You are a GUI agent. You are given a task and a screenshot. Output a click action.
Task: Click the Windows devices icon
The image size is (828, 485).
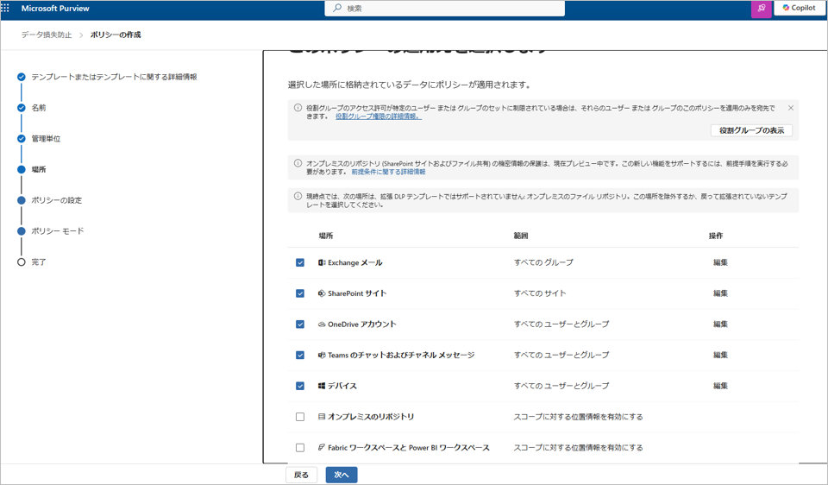pyautogui.click(x=322, y=386)
